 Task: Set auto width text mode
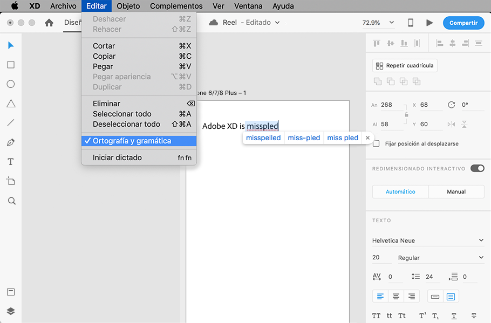pyautogui.click(x=435, y=297)
